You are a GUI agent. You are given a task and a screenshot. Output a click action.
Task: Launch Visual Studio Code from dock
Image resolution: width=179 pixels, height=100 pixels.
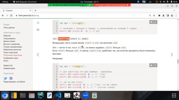(x=58, y=95)
